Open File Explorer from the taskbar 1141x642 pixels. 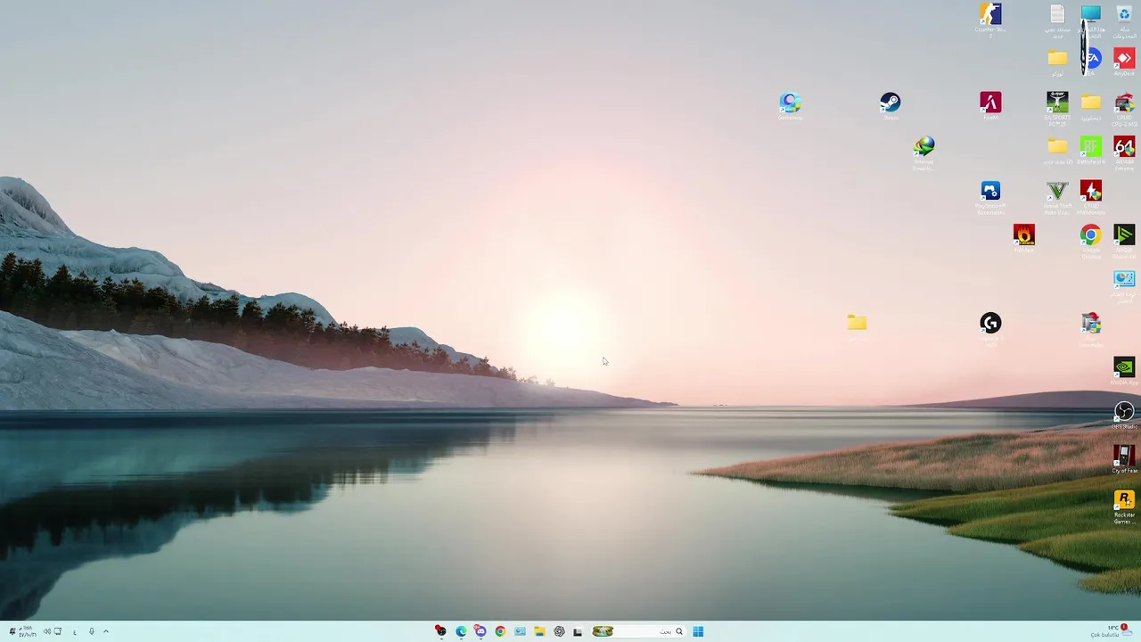pyautogui.click(x=539, y=631)
